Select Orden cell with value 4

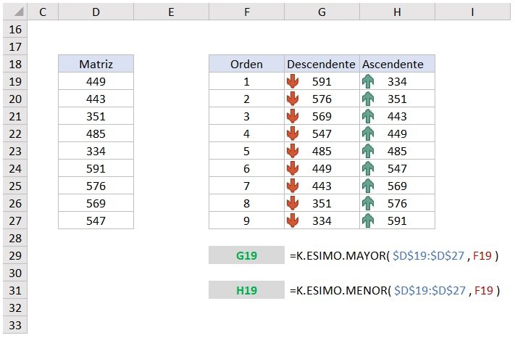tap(247, 133)
